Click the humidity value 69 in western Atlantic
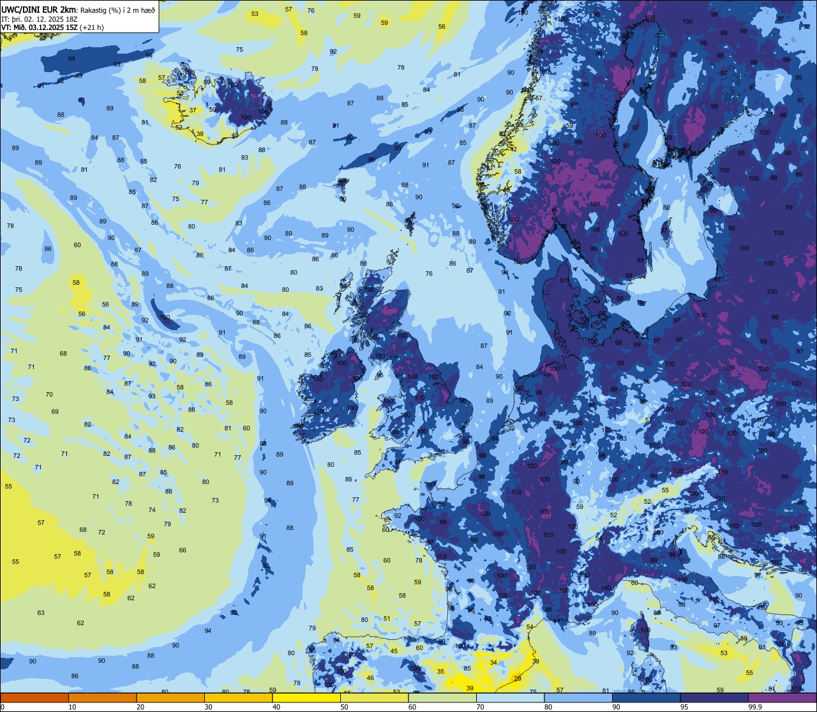Image resolution: width=817 pixels, height=712 pixels. pos(55,412)
